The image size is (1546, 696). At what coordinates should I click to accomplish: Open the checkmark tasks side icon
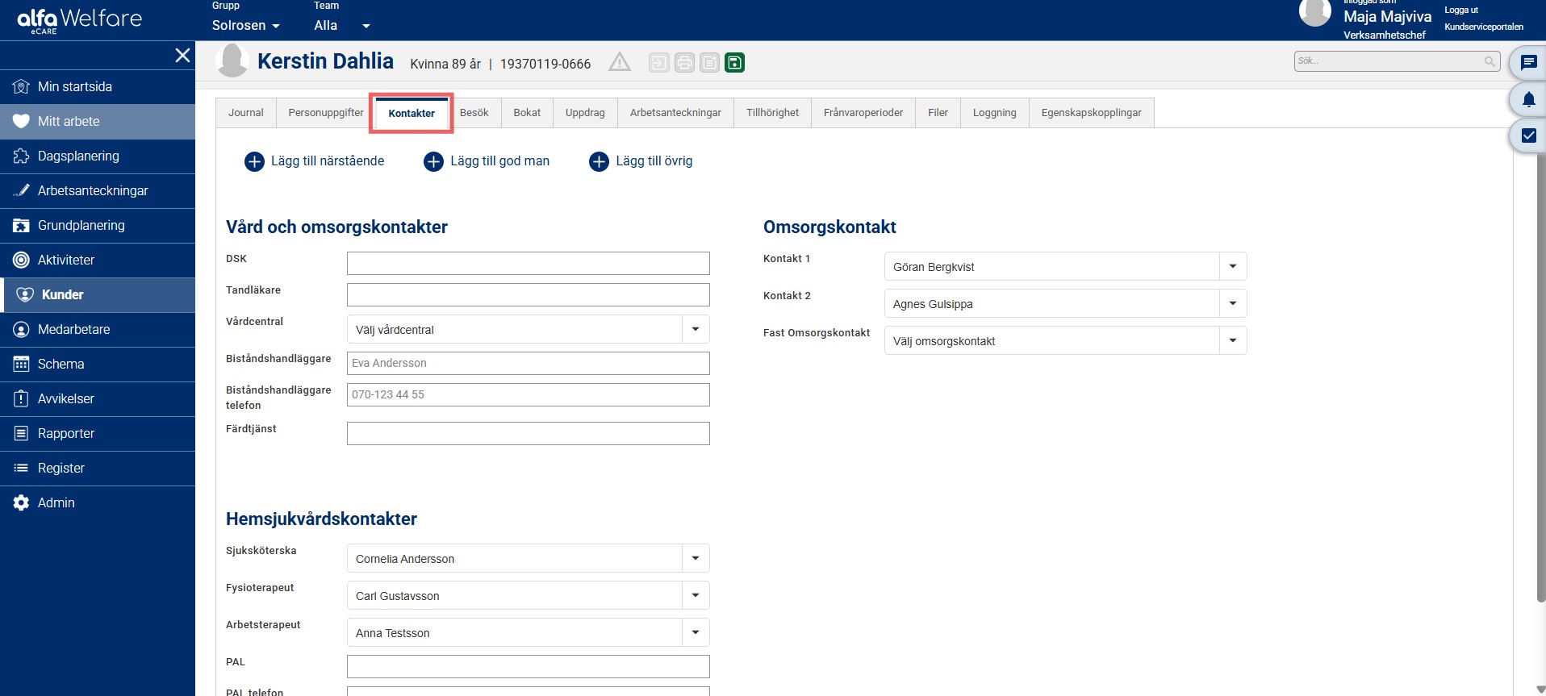[1528, 135]
